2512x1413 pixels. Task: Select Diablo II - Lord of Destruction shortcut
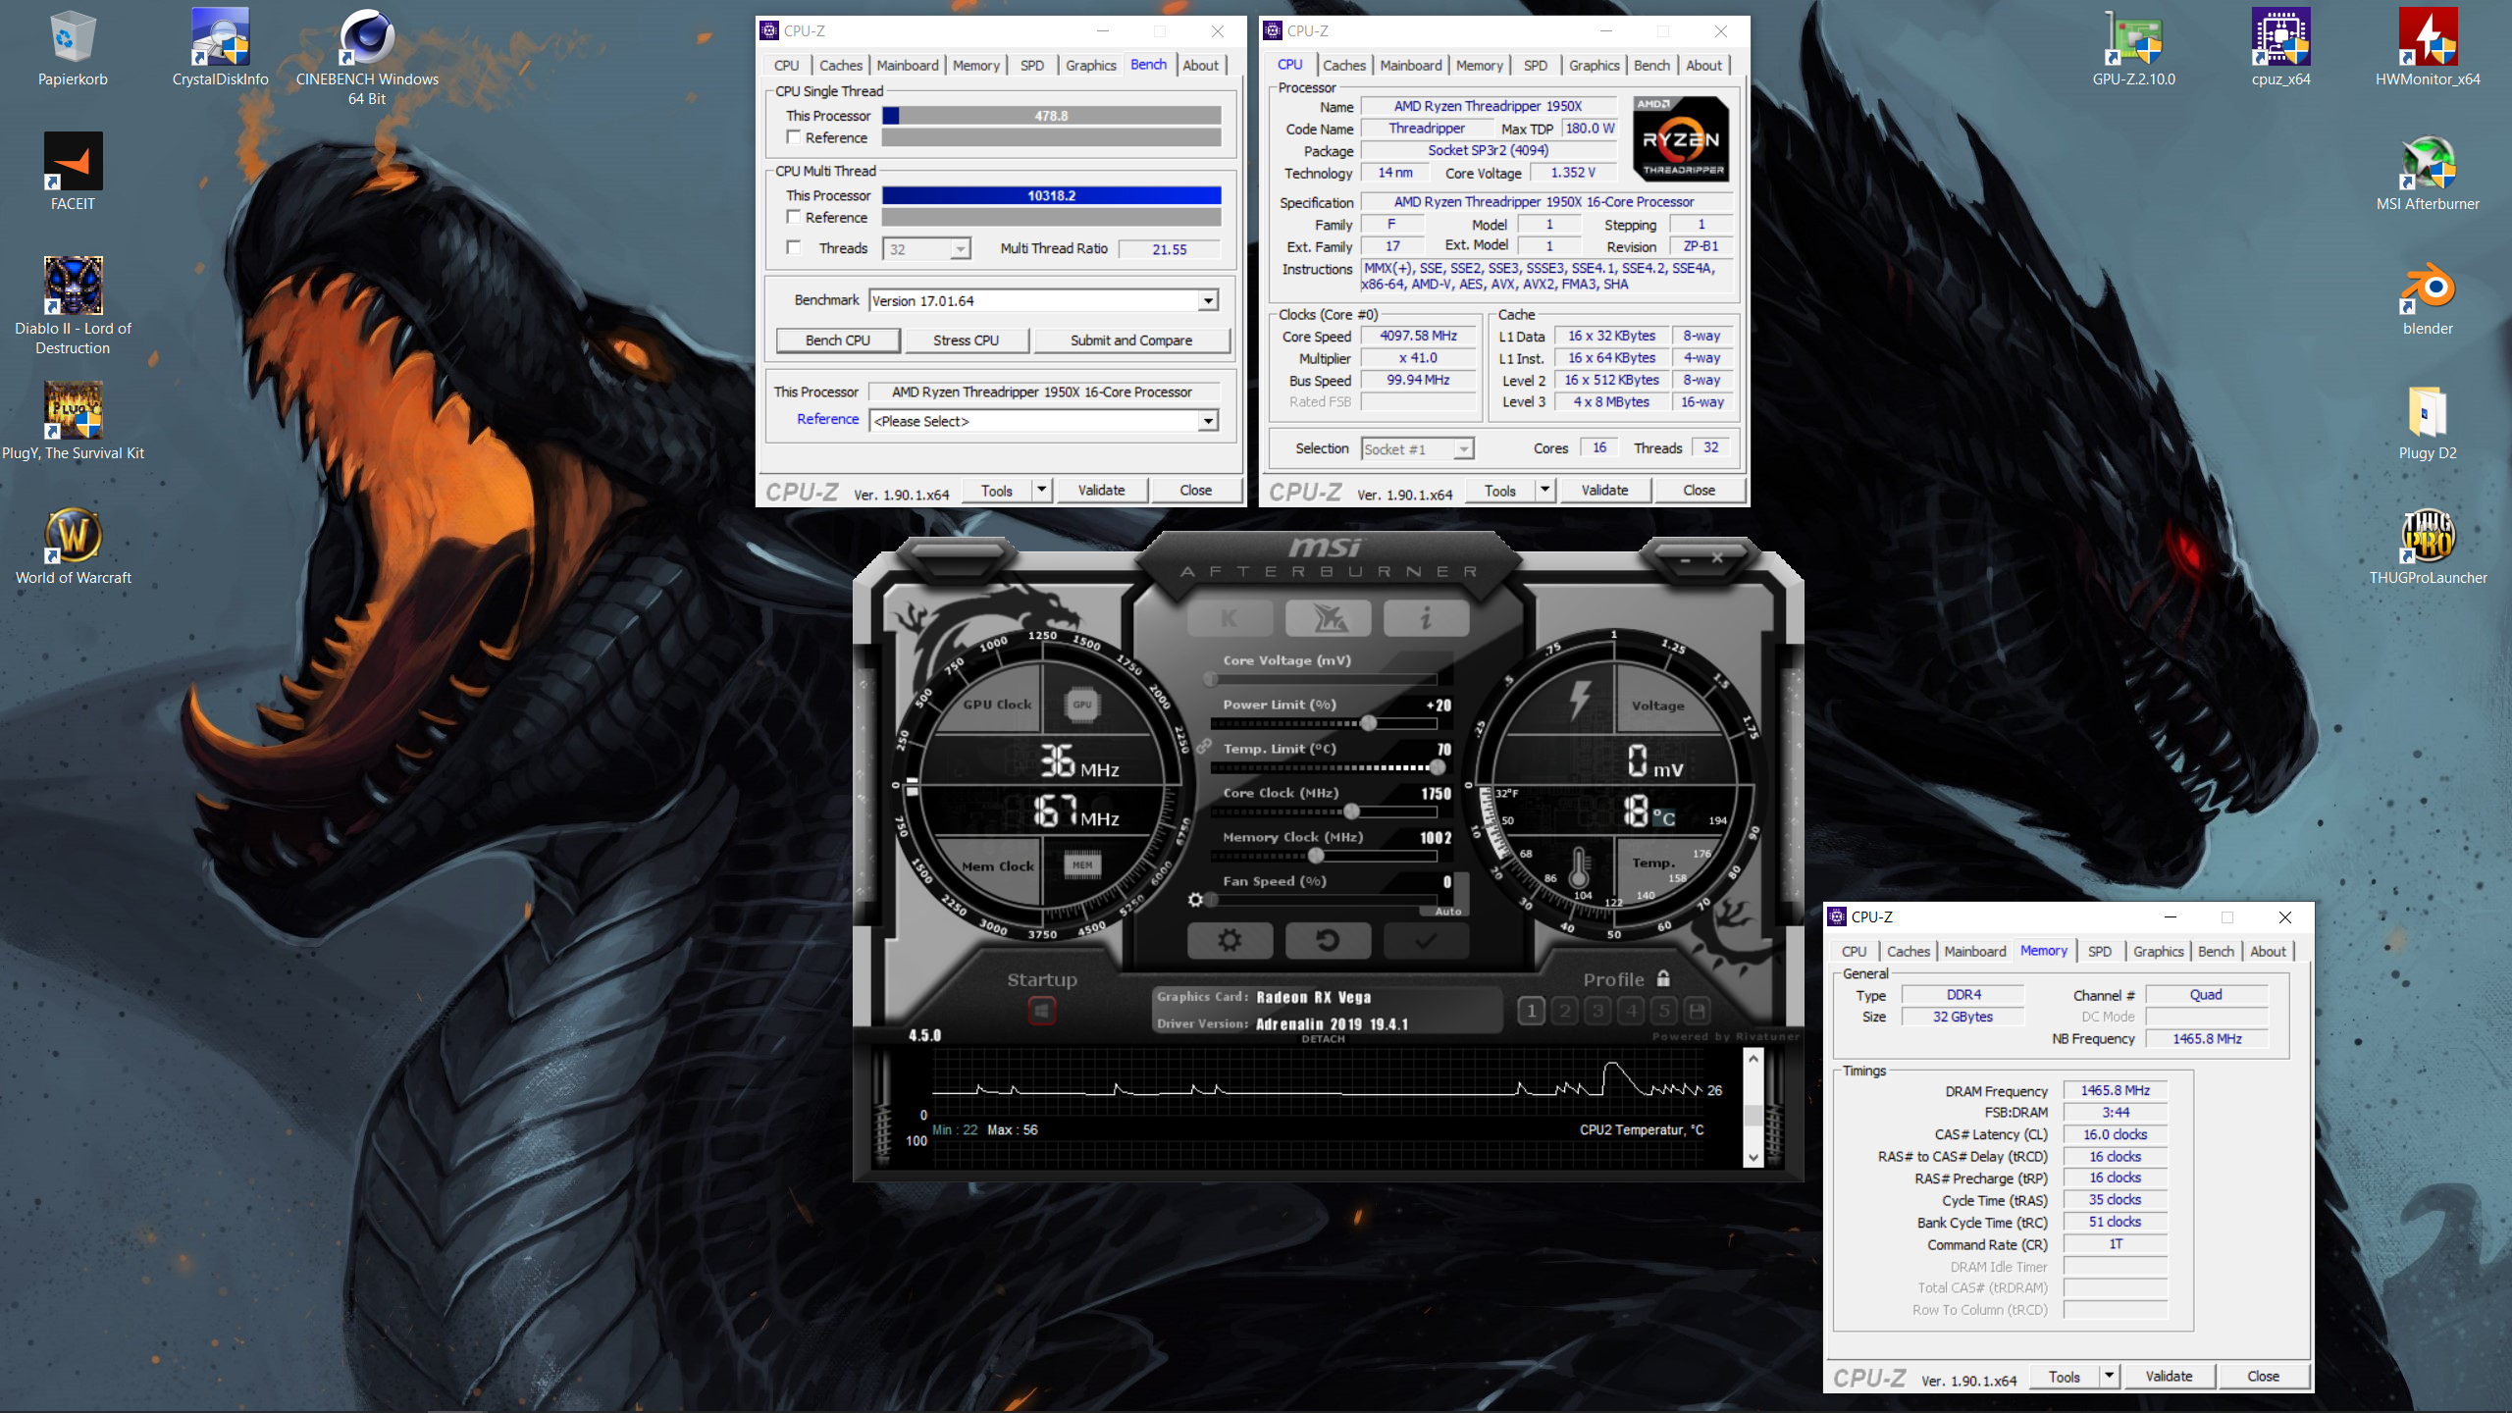tap(73, 306)
